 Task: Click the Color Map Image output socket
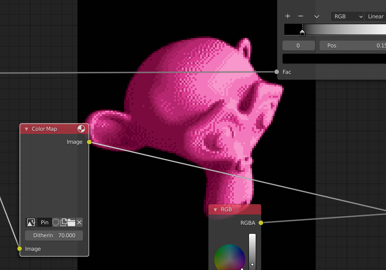89,142
